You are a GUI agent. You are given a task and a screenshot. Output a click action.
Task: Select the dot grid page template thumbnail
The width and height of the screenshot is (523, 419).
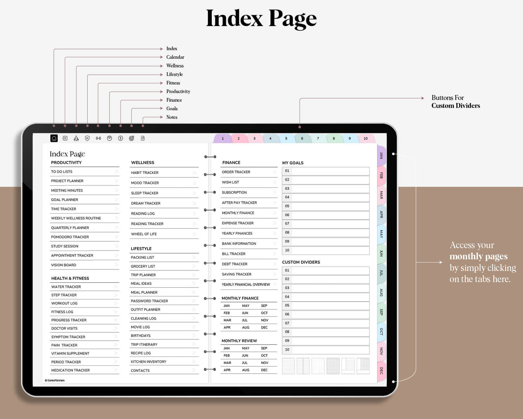(318, 366)
